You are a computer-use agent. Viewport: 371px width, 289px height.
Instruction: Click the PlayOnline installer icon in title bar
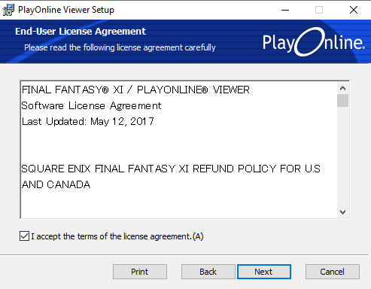point(8,10)
